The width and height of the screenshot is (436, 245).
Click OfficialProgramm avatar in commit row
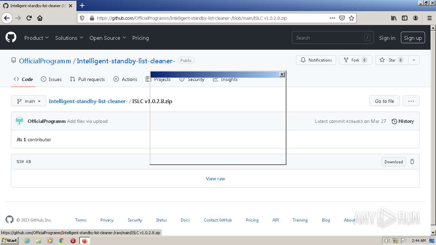point(19,121)
